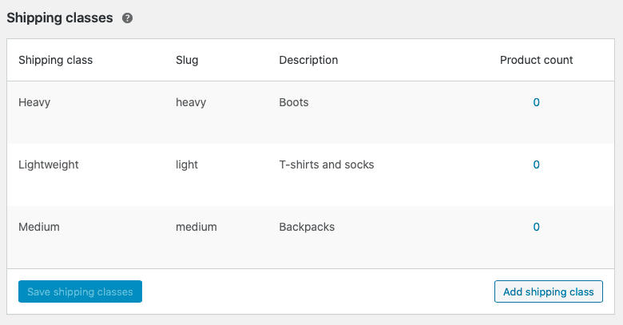Select the Heavy shipping class name
The height and width of the screenshot is (325, 623).
[x=35, y=102]
